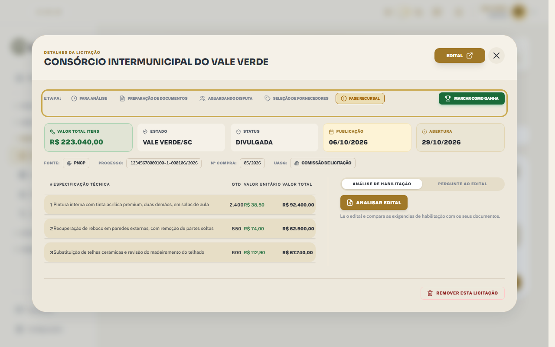Screen dimensions: 555x347
Task: Select item 2 Recuperação de reboco row
Action: click(180, 229)
